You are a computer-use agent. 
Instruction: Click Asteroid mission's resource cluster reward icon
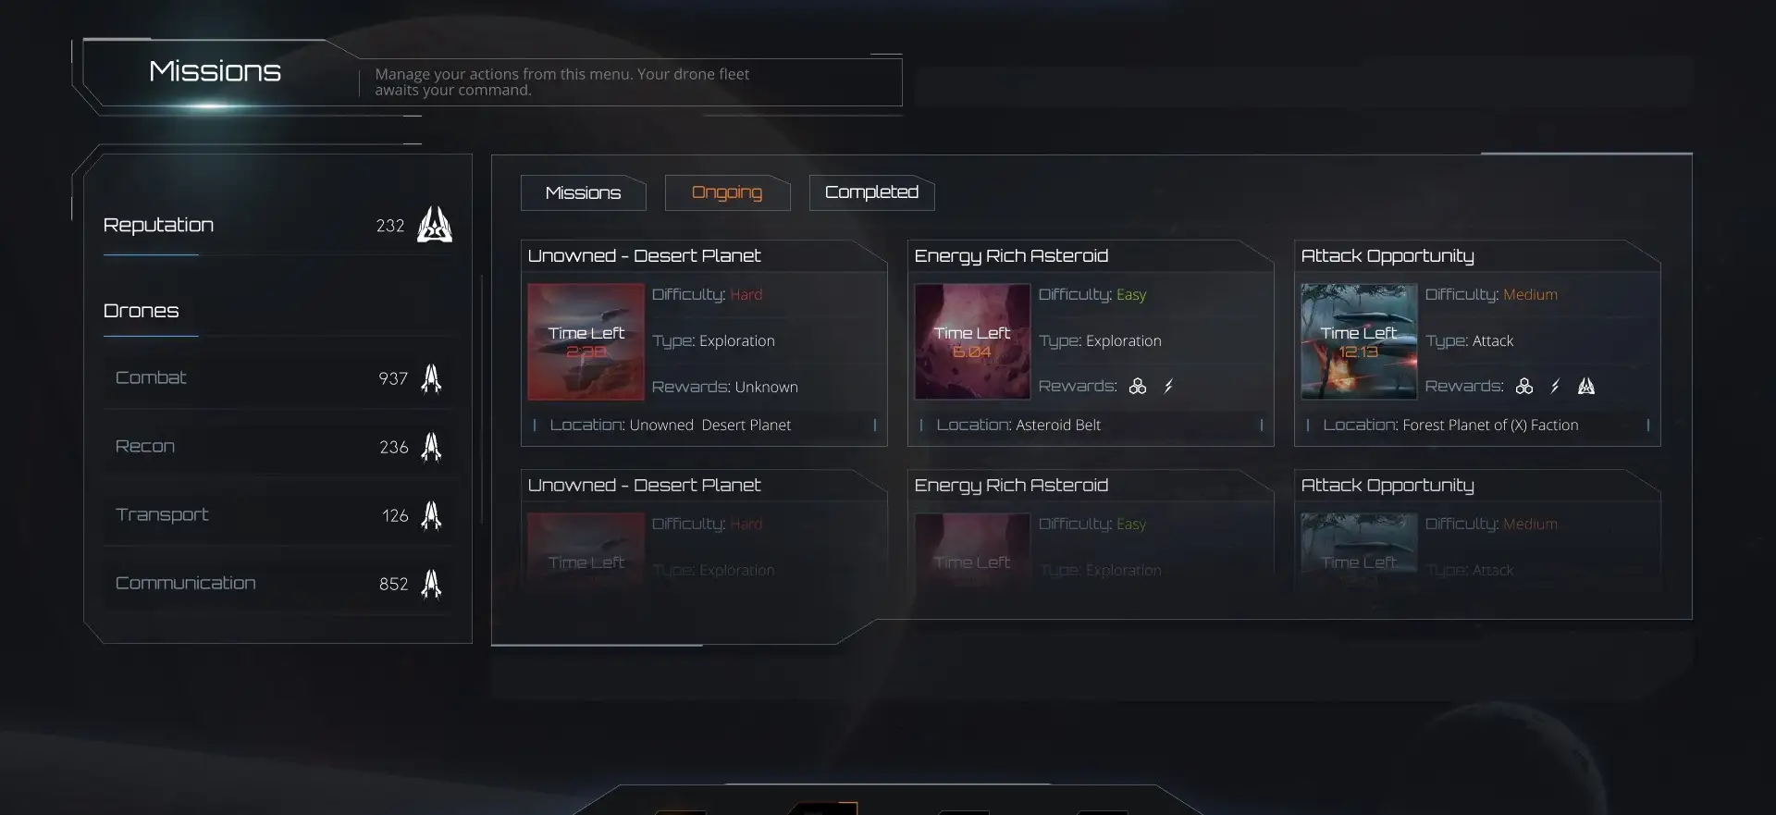click(x=1138, y=387)
